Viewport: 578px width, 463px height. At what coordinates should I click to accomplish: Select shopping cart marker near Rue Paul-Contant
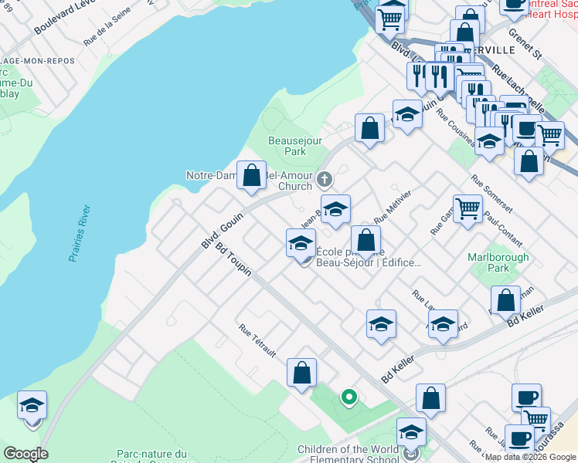467,210
